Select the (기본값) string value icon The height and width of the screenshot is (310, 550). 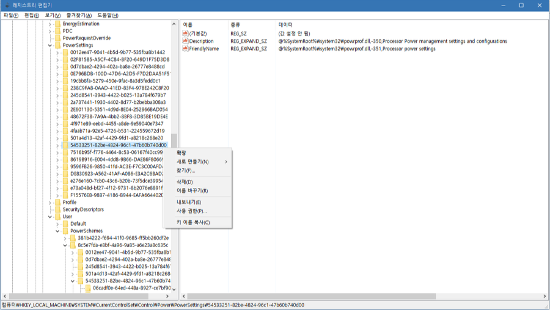click(185, 33)
